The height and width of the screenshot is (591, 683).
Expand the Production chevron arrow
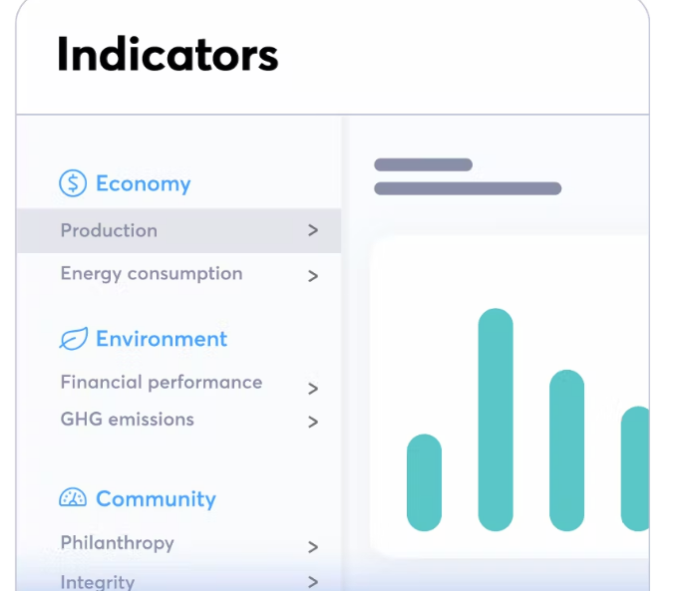pos(313,230)
